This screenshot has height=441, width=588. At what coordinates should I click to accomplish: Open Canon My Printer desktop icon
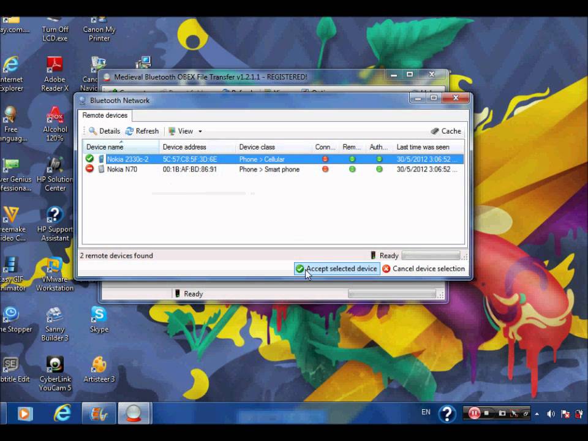tap(99, 29)
